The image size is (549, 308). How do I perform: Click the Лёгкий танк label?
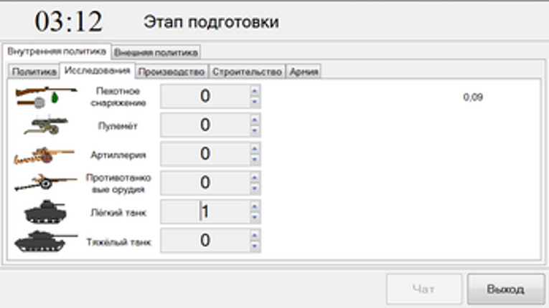tap(118, 213)
